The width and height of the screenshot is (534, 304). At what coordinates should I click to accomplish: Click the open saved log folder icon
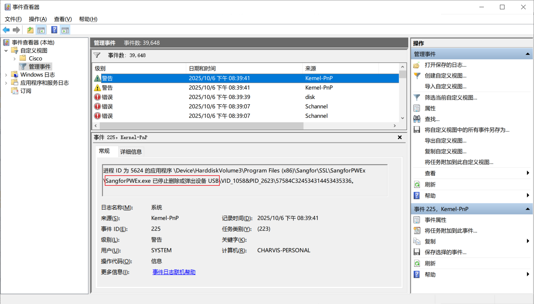pos(417,65)
